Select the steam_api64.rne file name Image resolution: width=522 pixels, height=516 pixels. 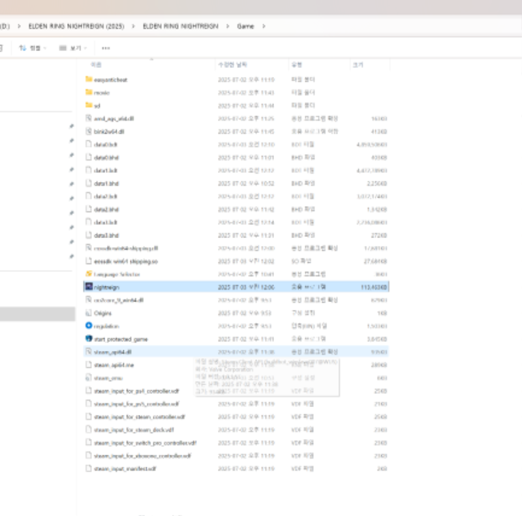coord(114,365)
